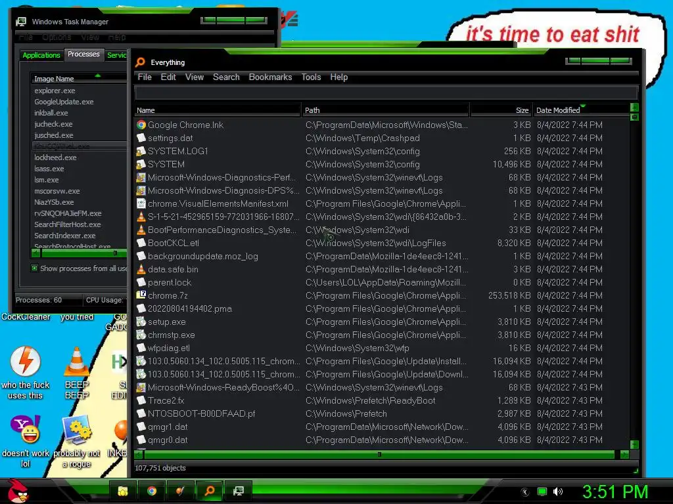Select the BootPerformanceDiagnostics_System file VLC cone icon
This screenshot has height=504, width=673.
tap(141, 230)
